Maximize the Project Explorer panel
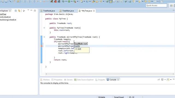 [x=35, y=11]
